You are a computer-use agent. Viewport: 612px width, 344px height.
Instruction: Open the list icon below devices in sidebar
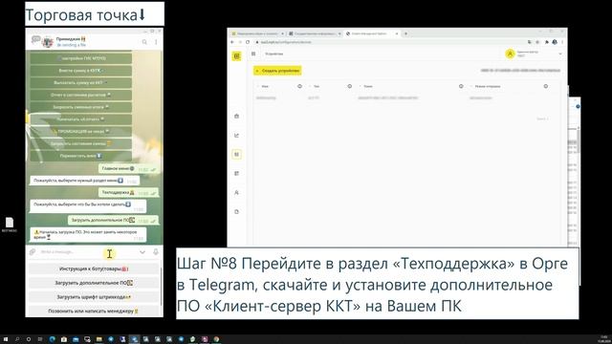(x=236, y=174)
